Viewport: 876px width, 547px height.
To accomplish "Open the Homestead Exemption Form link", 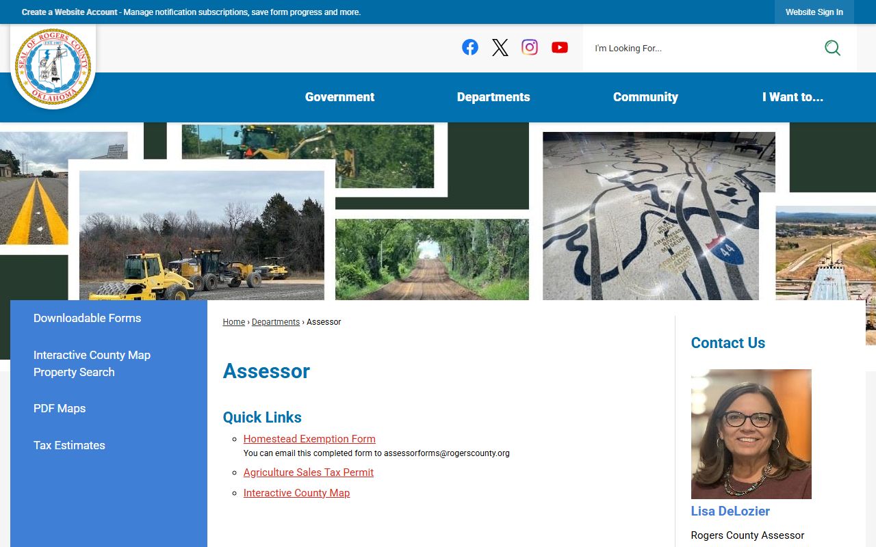I will pyautogui.click(x=309, y=439).
